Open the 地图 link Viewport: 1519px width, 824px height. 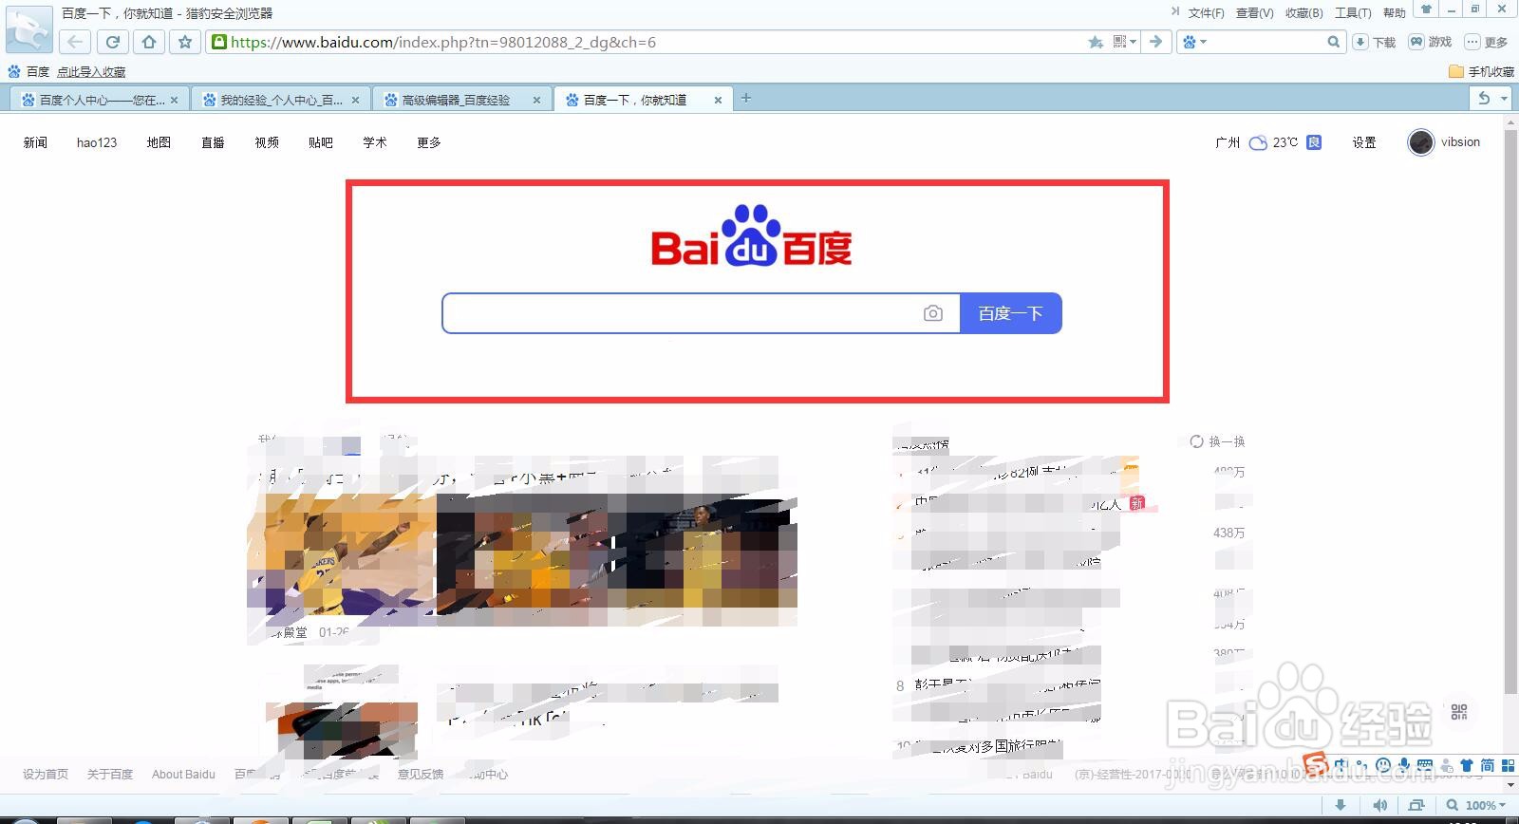[x=159, y=142]
